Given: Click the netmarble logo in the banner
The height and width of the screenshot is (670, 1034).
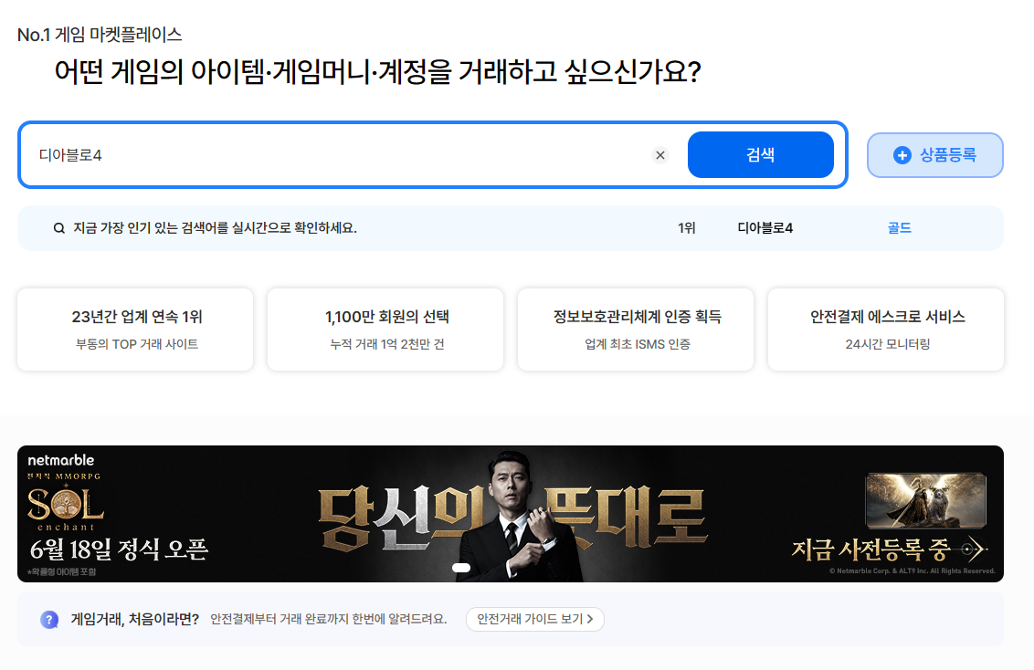Looking at the screenshot, I should (60, 460).
